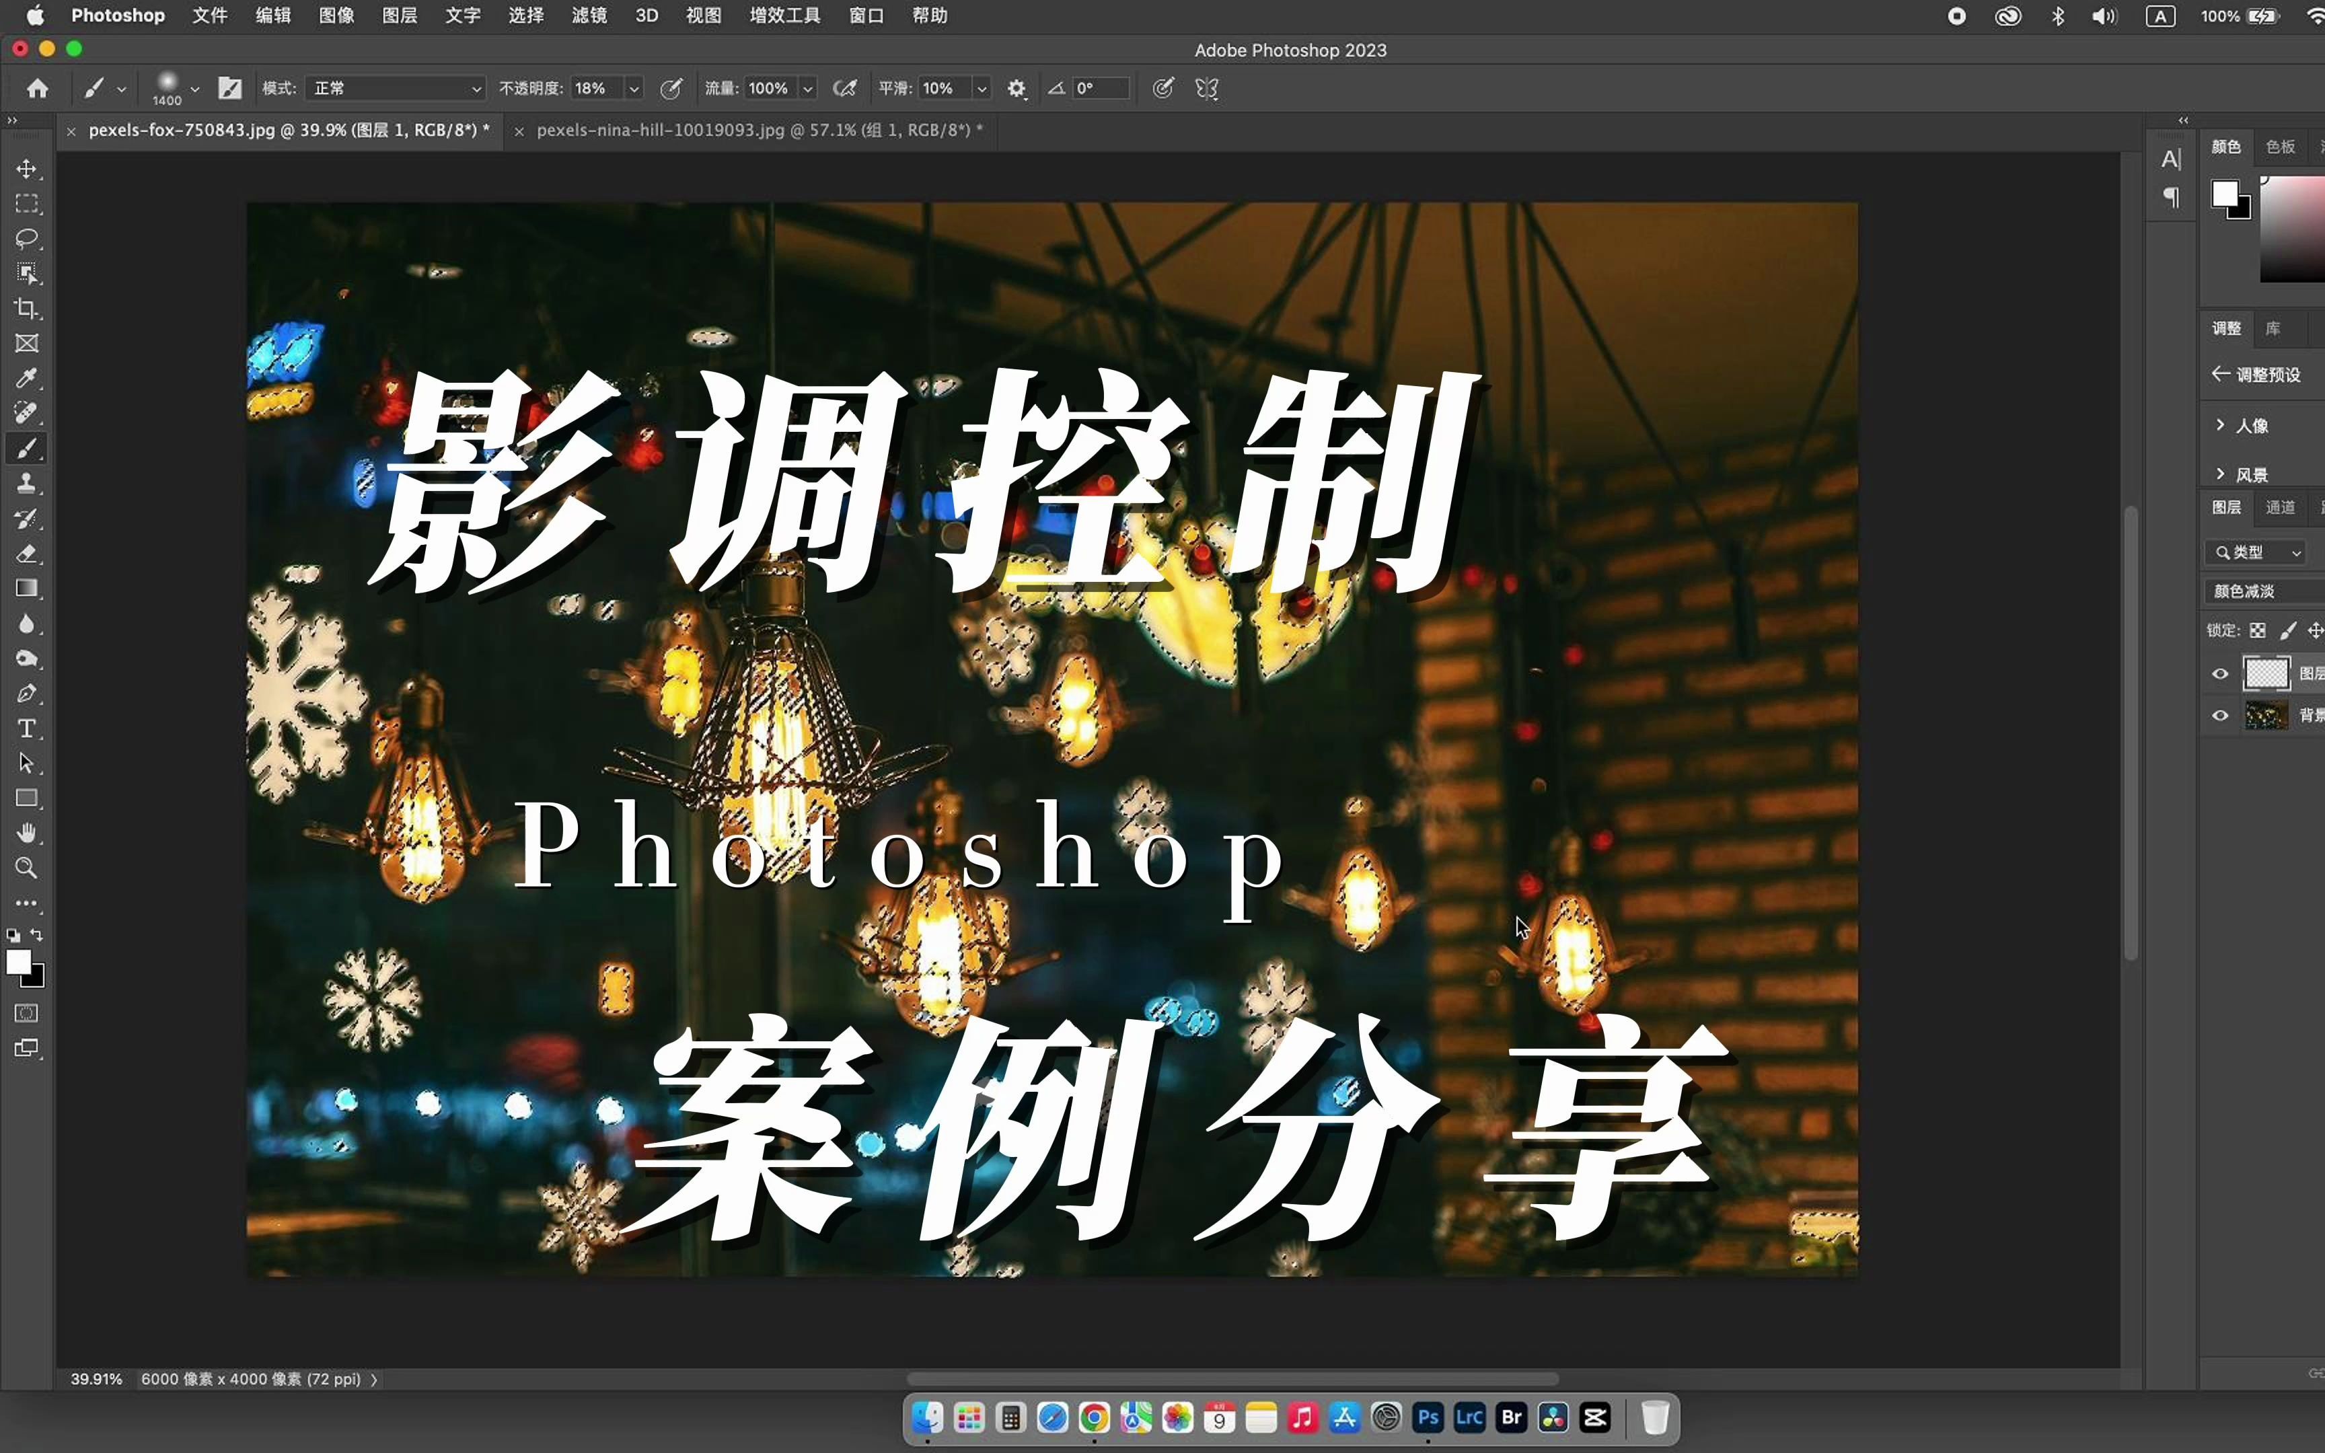
Task: Toggle symmetry paint butterfly options
Action: coord(1207,88)
